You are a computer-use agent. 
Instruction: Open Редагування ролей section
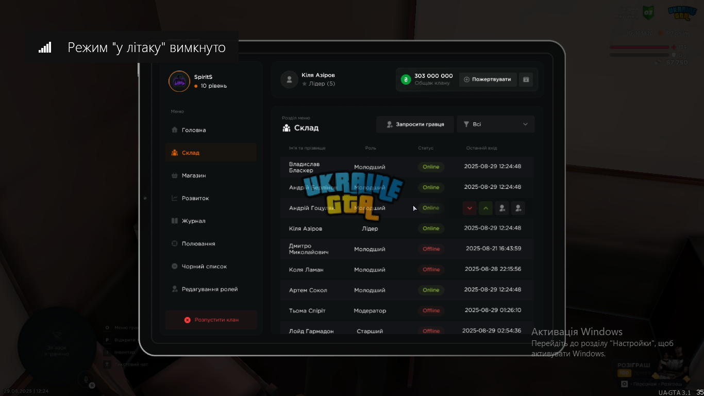tap(211, 289)
